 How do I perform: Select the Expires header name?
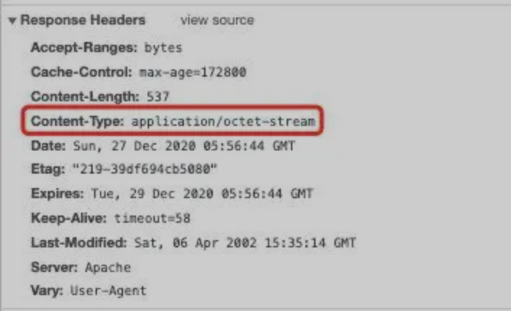[57, 194]
